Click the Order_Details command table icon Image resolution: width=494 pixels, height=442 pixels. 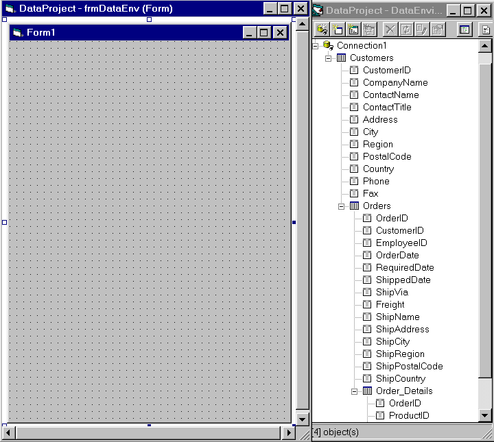pos(367,391)
